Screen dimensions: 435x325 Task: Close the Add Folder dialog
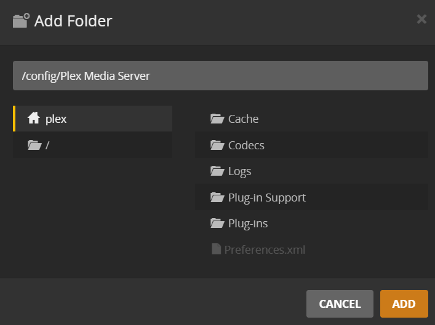click(421, 19)
